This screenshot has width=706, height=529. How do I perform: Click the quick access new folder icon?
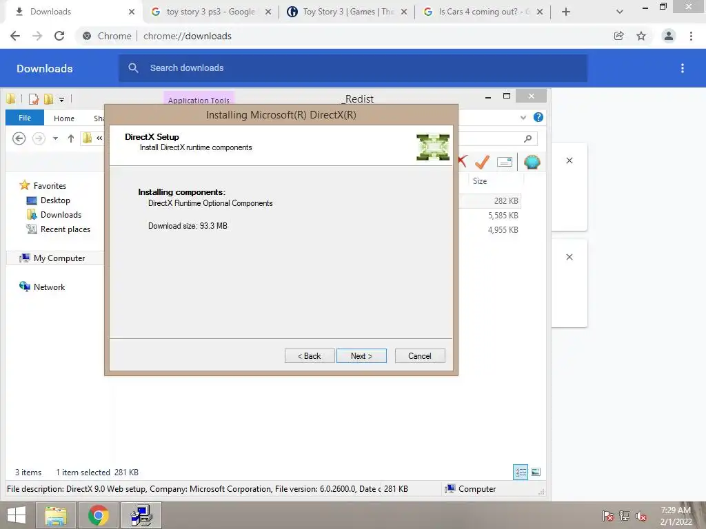coord(48,99)
